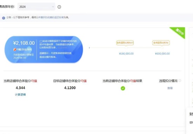Click the green 履约中 corner ribbon
Viewport: 193px width, 134px height.
pos(179,32)
